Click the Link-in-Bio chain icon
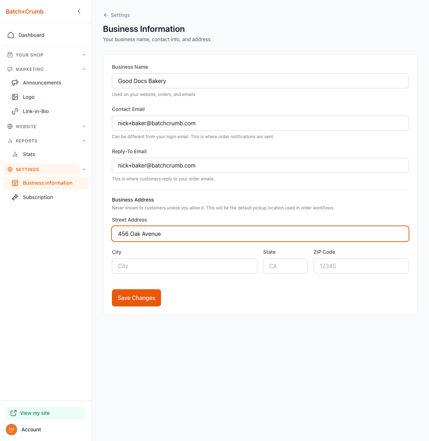Screen dimensions: 429x441 click(15, 111)
